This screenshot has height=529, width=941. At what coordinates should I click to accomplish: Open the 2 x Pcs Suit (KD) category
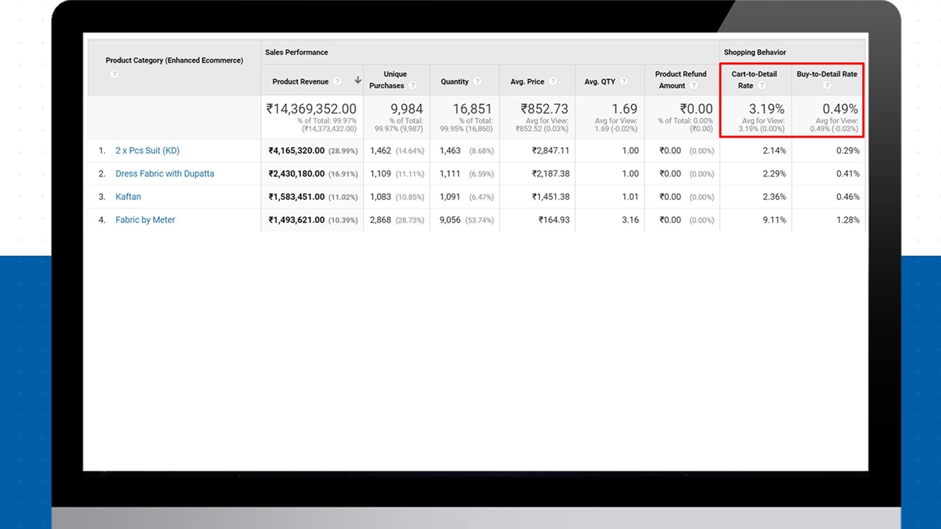coord(148,150)
